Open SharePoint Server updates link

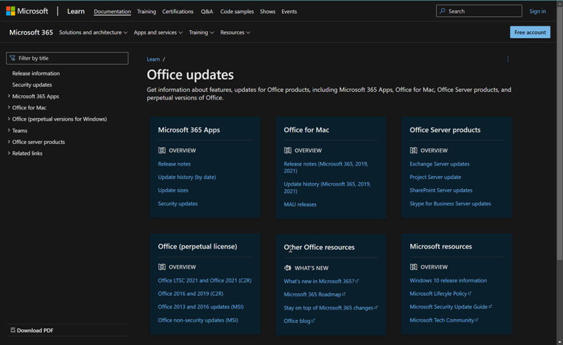point(441,190)
